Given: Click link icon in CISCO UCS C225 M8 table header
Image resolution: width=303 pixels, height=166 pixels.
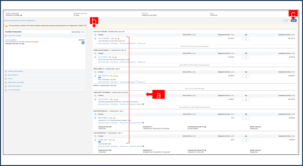Looking at the screenshot, I should pyautogui.click(x=95, y=35).
